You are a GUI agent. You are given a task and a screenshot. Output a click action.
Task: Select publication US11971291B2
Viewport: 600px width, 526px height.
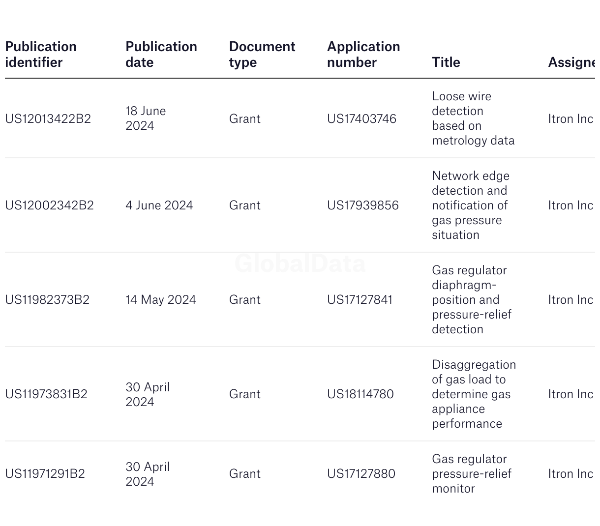click(45, 474)
